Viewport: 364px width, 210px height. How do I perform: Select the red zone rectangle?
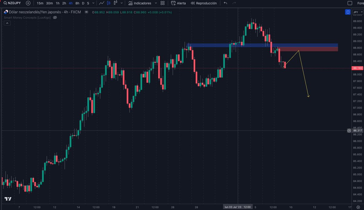pos(308,49)
